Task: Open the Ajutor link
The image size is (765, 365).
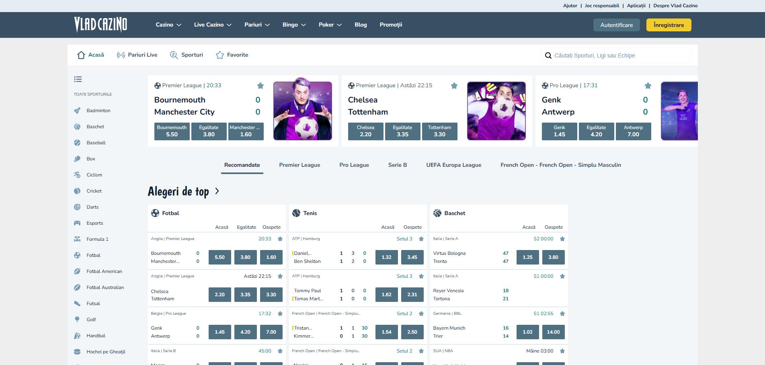Action: click(x=570, y=6)
